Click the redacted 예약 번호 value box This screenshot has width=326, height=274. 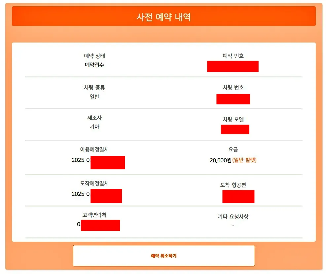233,66
